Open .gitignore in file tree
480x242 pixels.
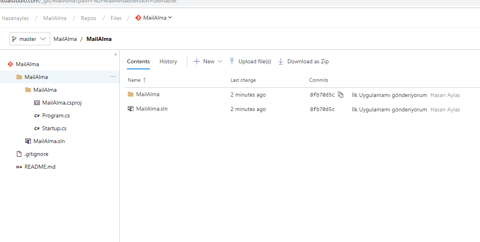[x=37, y=154]
